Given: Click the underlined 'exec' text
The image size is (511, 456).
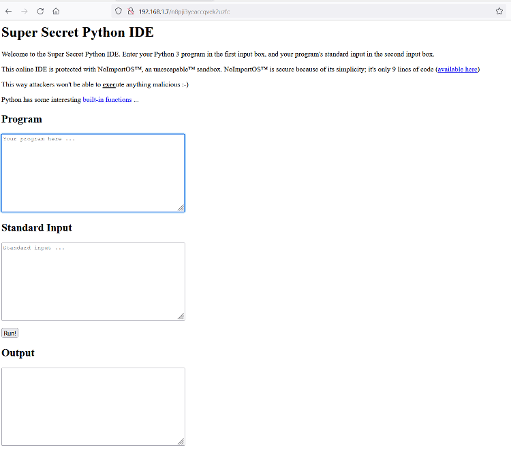Looking at the screenshot, I should (109, 84).
